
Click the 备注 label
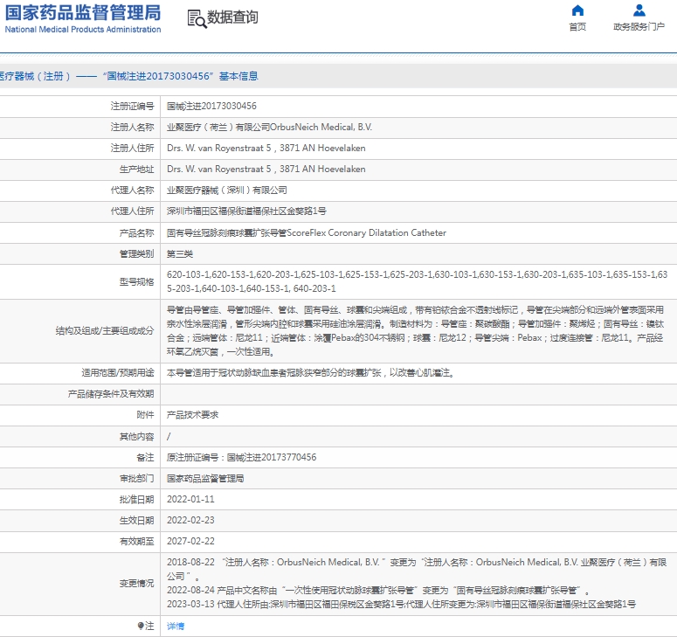(x=145, y=457)
